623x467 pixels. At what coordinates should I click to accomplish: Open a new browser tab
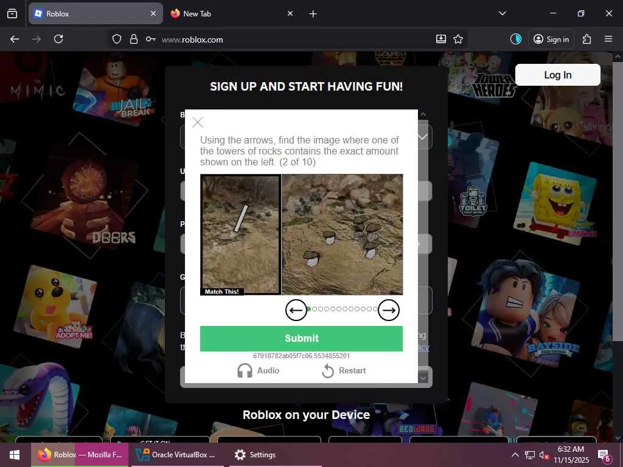[313, 14]
